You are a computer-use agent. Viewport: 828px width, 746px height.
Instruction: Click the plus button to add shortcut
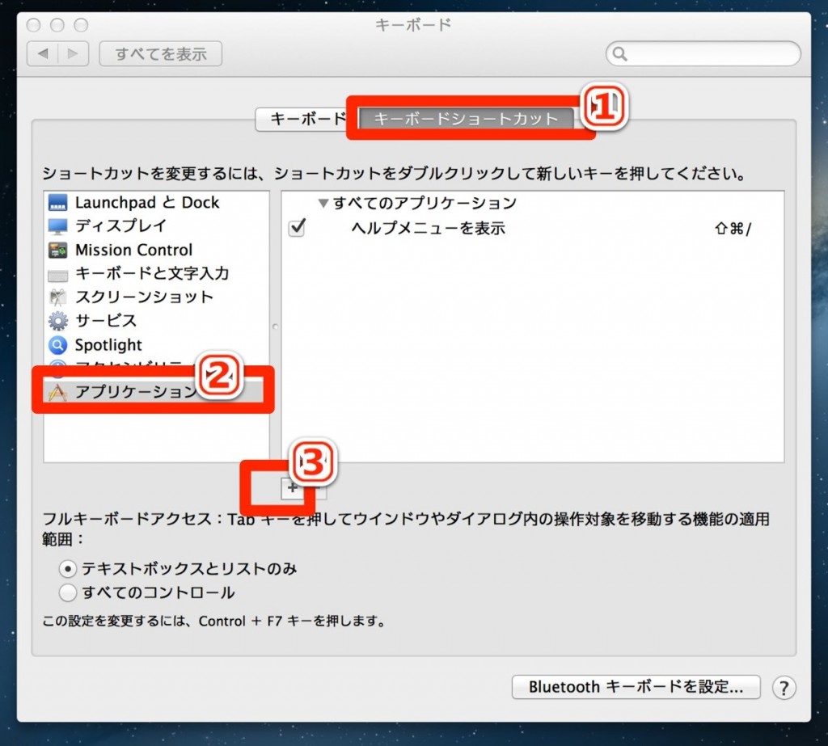click(x=292, y=487)
